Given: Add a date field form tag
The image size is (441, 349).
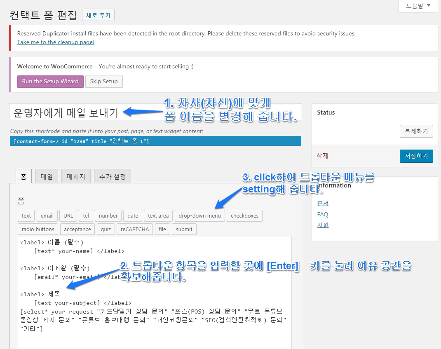Looking at the screenshot, I should 133,215.
